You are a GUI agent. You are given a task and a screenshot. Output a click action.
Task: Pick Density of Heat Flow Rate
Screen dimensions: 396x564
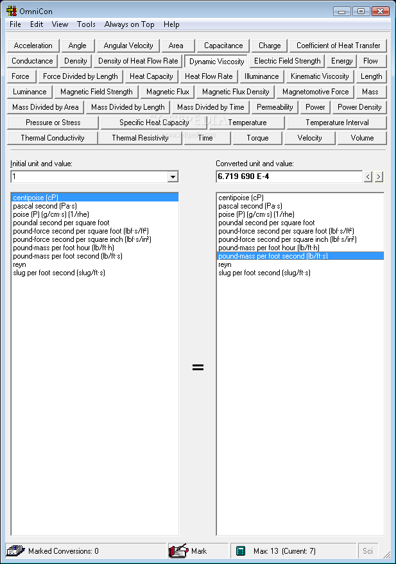tap(138, 61)
